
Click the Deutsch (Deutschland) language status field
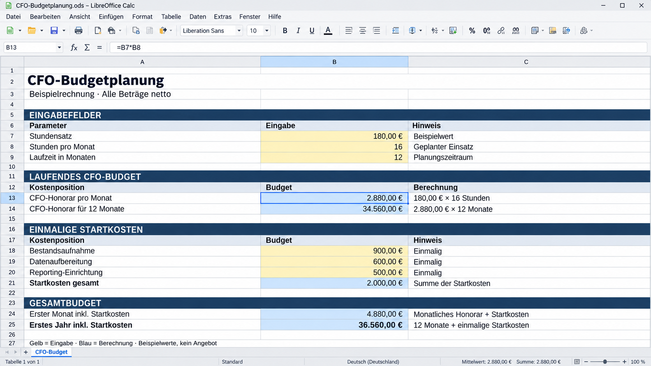tap(373, 362)
